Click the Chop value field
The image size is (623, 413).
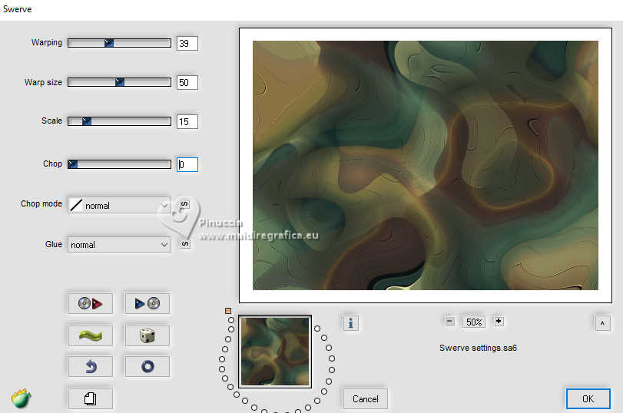tap(187, 164)
